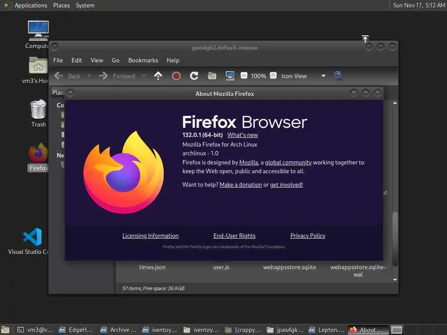
Task: Open Licensing Information link
Action: [x=150, y=236]
